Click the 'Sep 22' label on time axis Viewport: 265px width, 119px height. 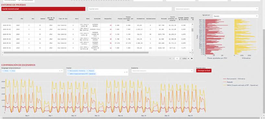pos(167,116)
